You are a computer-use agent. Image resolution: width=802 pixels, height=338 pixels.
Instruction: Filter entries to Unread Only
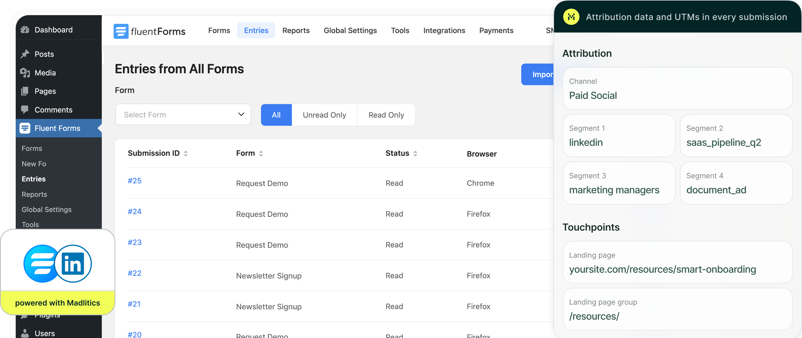pyautogui.click(x=324, y=115)
